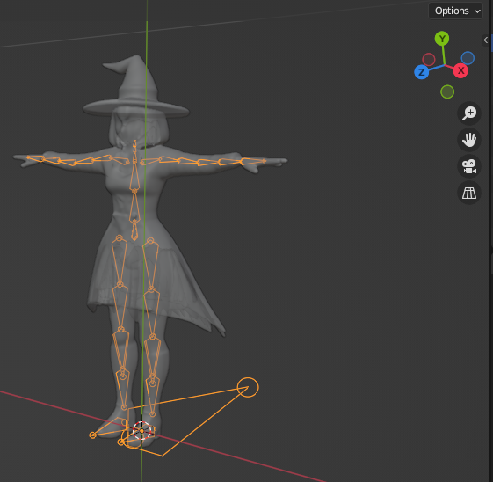
Task: Click the dark red negative X circle
Action: (x=429, y=59)
